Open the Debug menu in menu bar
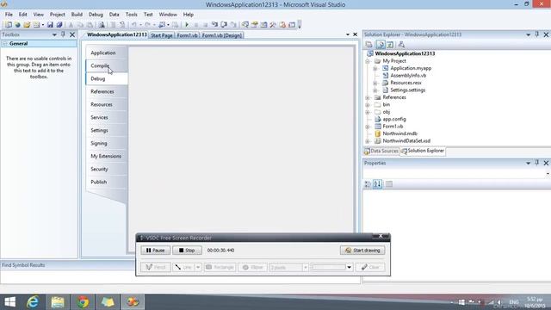Screen dimensions: 551x310 click(x=96, y=15)
